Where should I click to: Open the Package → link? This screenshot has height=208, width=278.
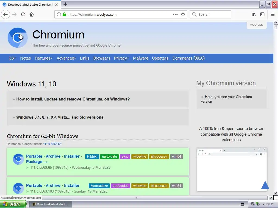click(37, 162)
